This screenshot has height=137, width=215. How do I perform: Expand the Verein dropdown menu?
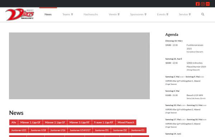click(x=114, y=14)
